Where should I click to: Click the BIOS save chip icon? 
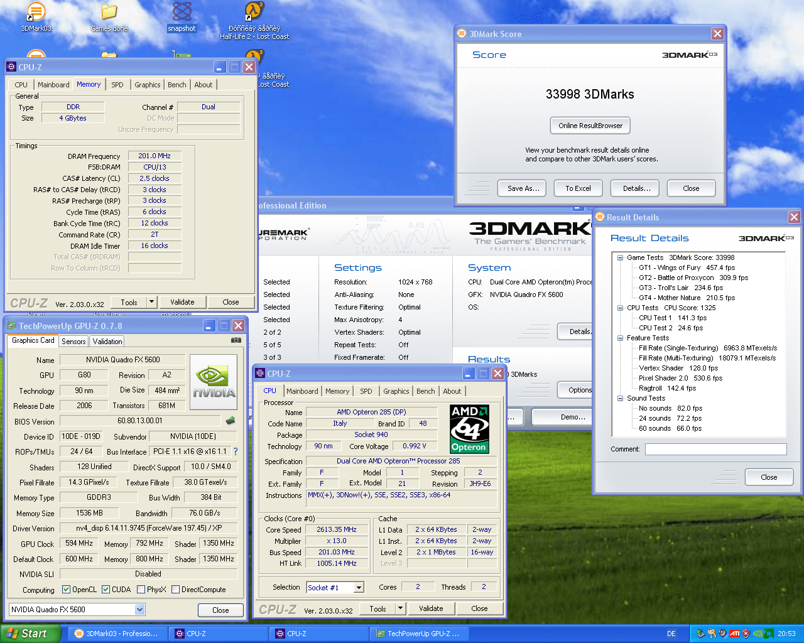tap(231, 421)
